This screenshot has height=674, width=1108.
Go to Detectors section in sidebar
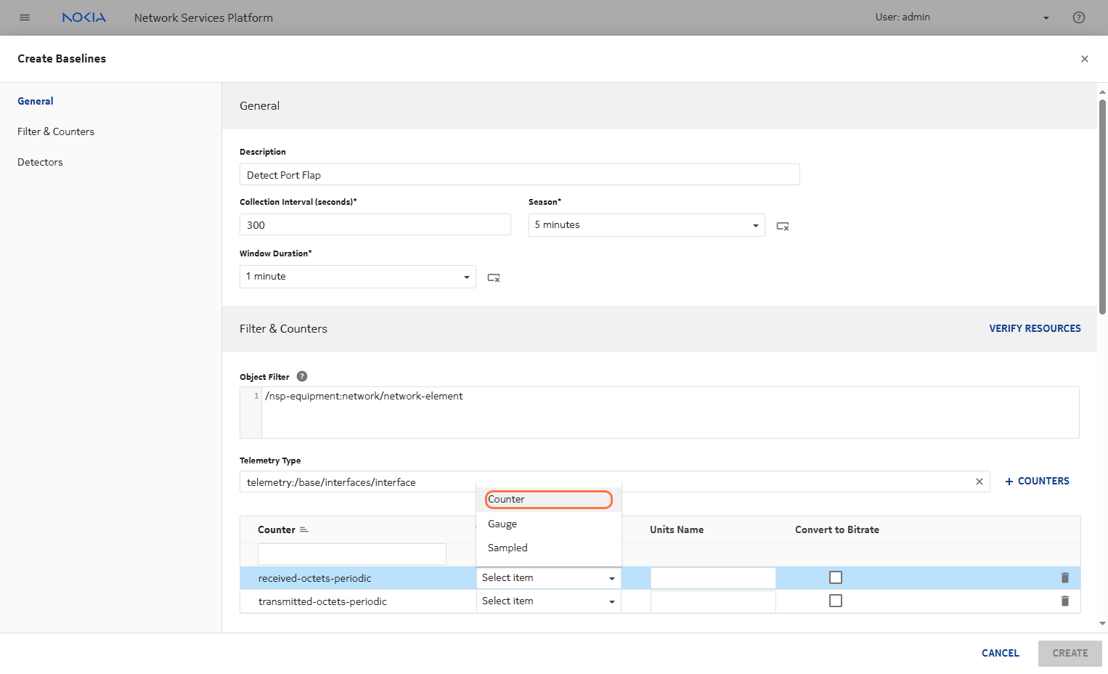pos(40,162)
